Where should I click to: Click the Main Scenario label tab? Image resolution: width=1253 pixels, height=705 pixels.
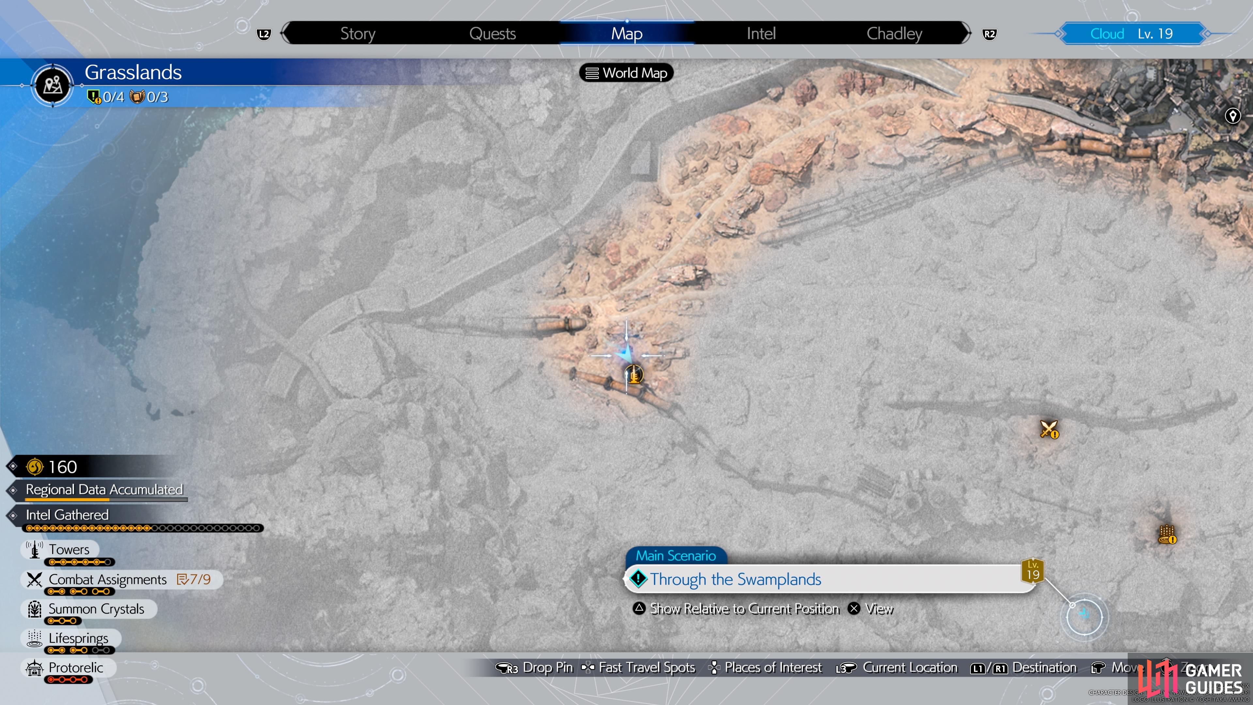coord(676,556)
